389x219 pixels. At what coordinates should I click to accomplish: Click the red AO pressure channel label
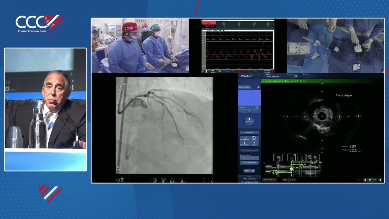coord(209,23)
